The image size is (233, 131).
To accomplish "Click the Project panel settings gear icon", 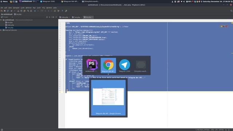I will tap(53, 17).
